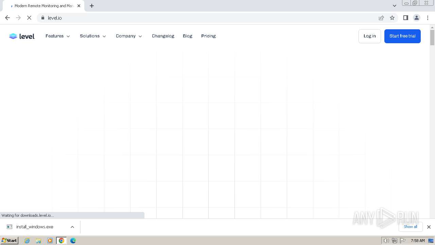Click the volume icon in system tray

pyautogui.click(x=386, y=241)
